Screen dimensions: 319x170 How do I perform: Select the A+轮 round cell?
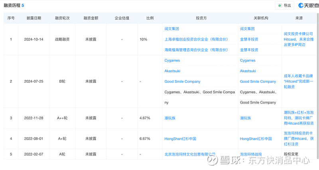point(62,138)
